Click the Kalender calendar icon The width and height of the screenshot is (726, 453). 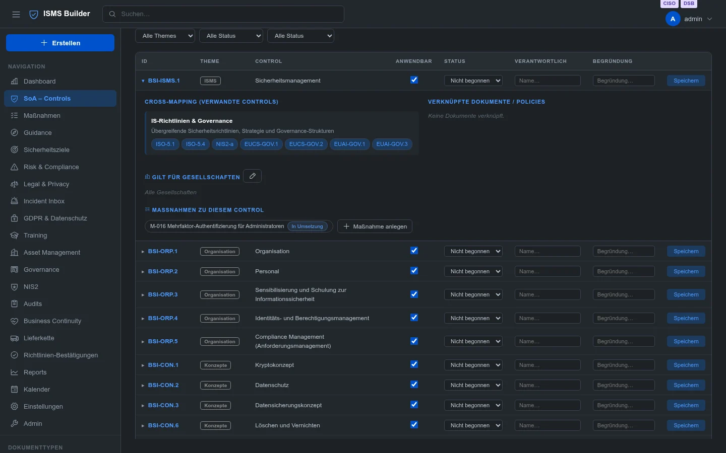pyautogui.click(x=14, y=390)
